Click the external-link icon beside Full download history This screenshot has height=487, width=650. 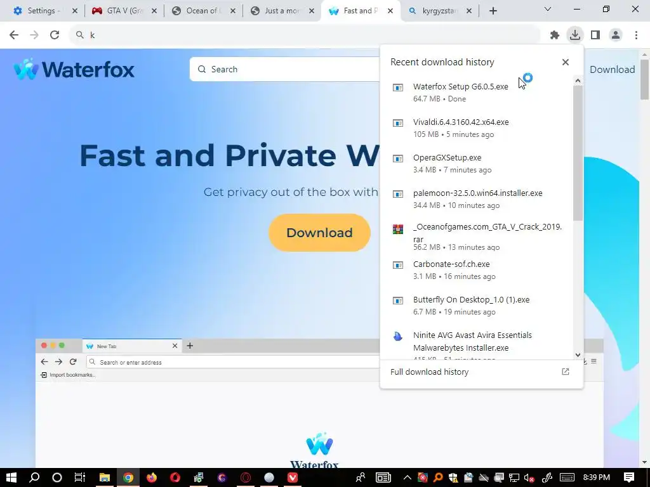[x=566, y=372]
